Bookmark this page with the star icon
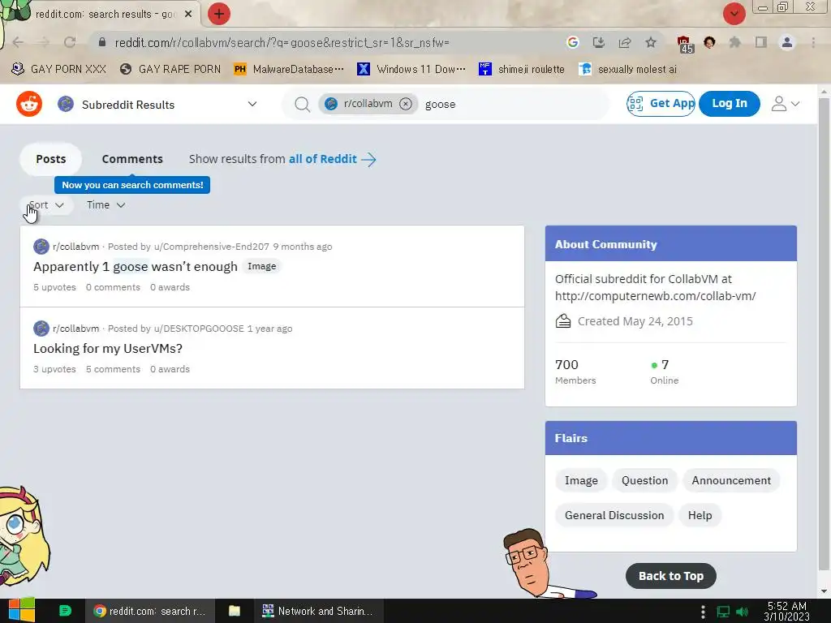This screenshot has height=623, width=831. pos(651,42)
